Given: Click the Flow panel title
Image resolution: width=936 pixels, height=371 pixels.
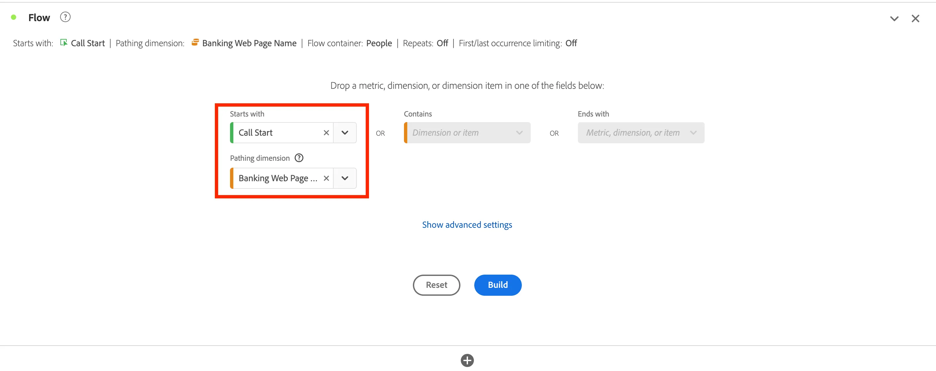Looking at the screenshot, I should (39, 17).
